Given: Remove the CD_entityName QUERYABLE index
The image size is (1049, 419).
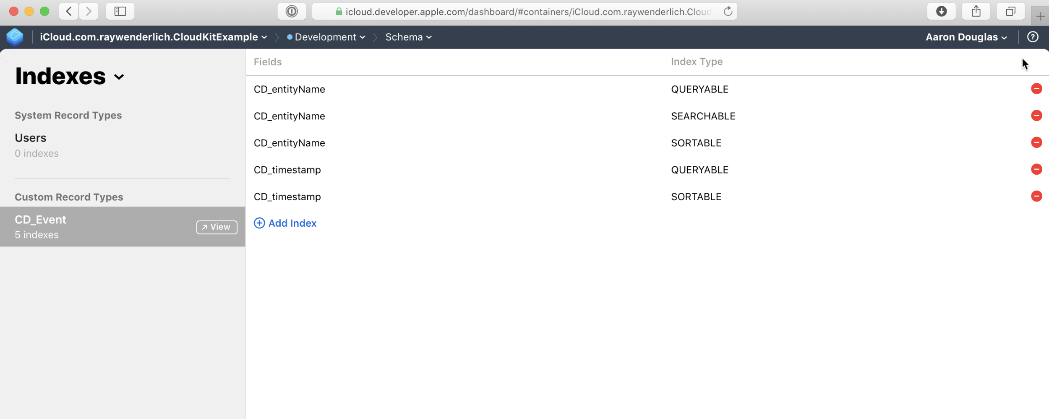Looking at the screenshot, I should tap(1036, 89).
